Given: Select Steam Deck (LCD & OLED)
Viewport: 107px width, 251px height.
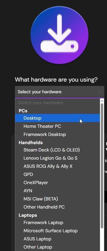Looking at the screenshot, I should tap(57, 150).
